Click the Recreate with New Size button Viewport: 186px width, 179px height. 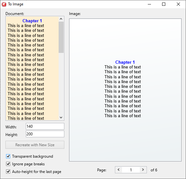tap(35, 145)
